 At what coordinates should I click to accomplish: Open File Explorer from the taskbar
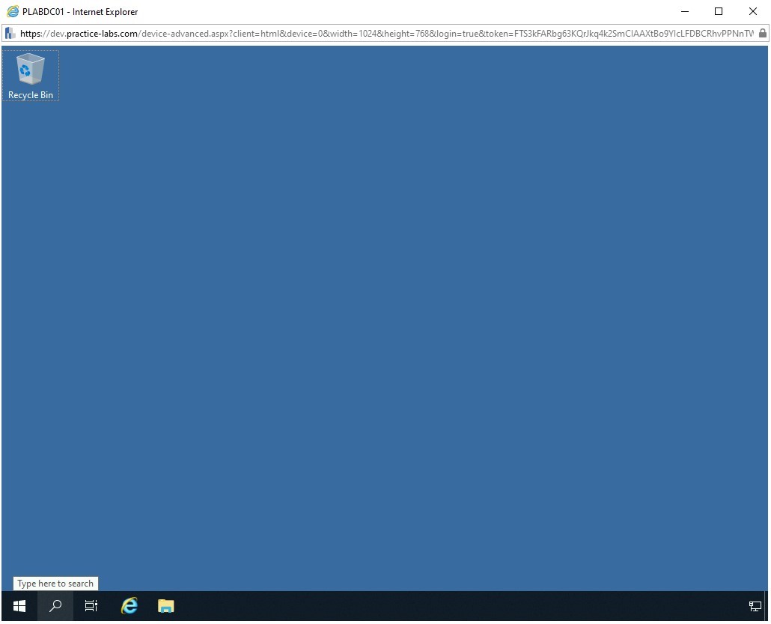[x=166, y=606]
